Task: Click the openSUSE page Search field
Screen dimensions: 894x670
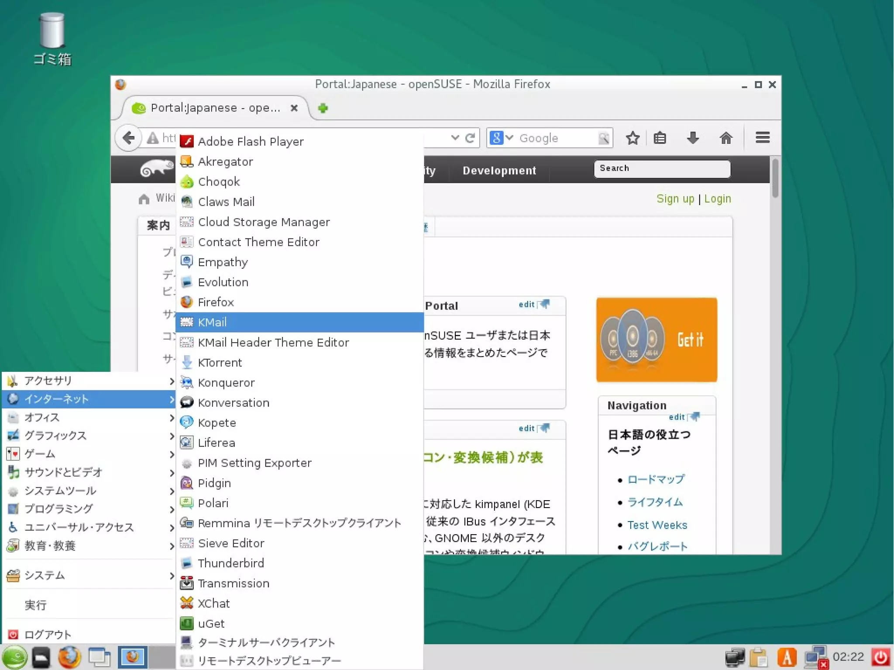Action: 662,169
